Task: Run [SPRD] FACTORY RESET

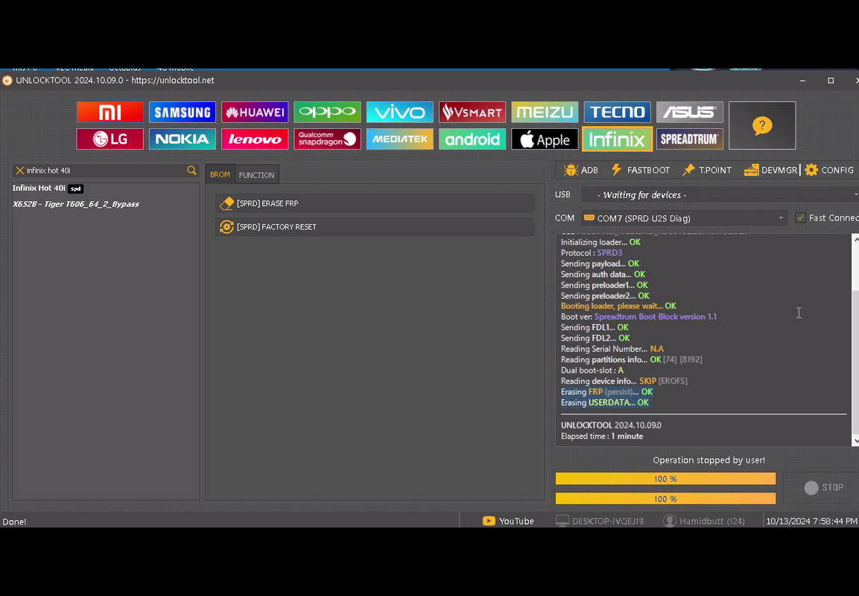Action: click(375, 226)
